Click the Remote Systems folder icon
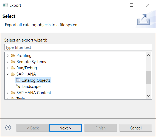 [13, 62]
